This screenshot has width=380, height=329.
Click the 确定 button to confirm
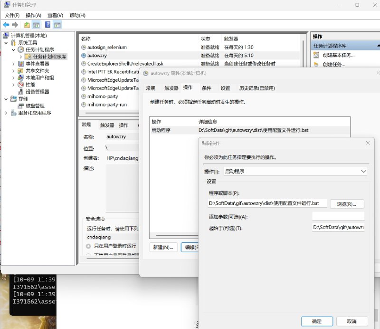pyautogui.click(x=316, y=321)
